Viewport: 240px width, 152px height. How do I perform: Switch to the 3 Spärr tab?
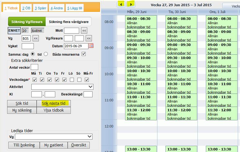(40, 8)
